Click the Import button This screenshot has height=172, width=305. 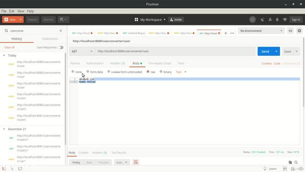tap(32, 20)
